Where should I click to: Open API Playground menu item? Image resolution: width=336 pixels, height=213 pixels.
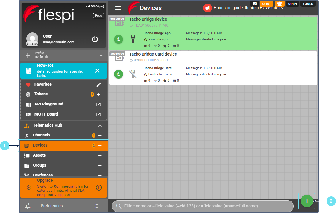coord(49,104)
